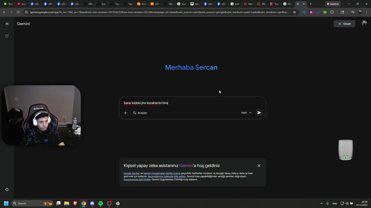The height and width of the screenshot is (208, 371).
Task: Open Discord from the taskbar
Action: click(x=92, y=203)
